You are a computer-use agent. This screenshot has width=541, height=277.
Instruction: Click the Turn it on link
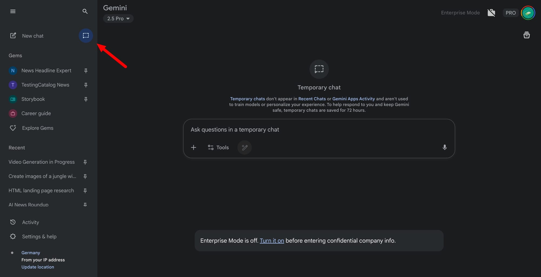[272, 241]
